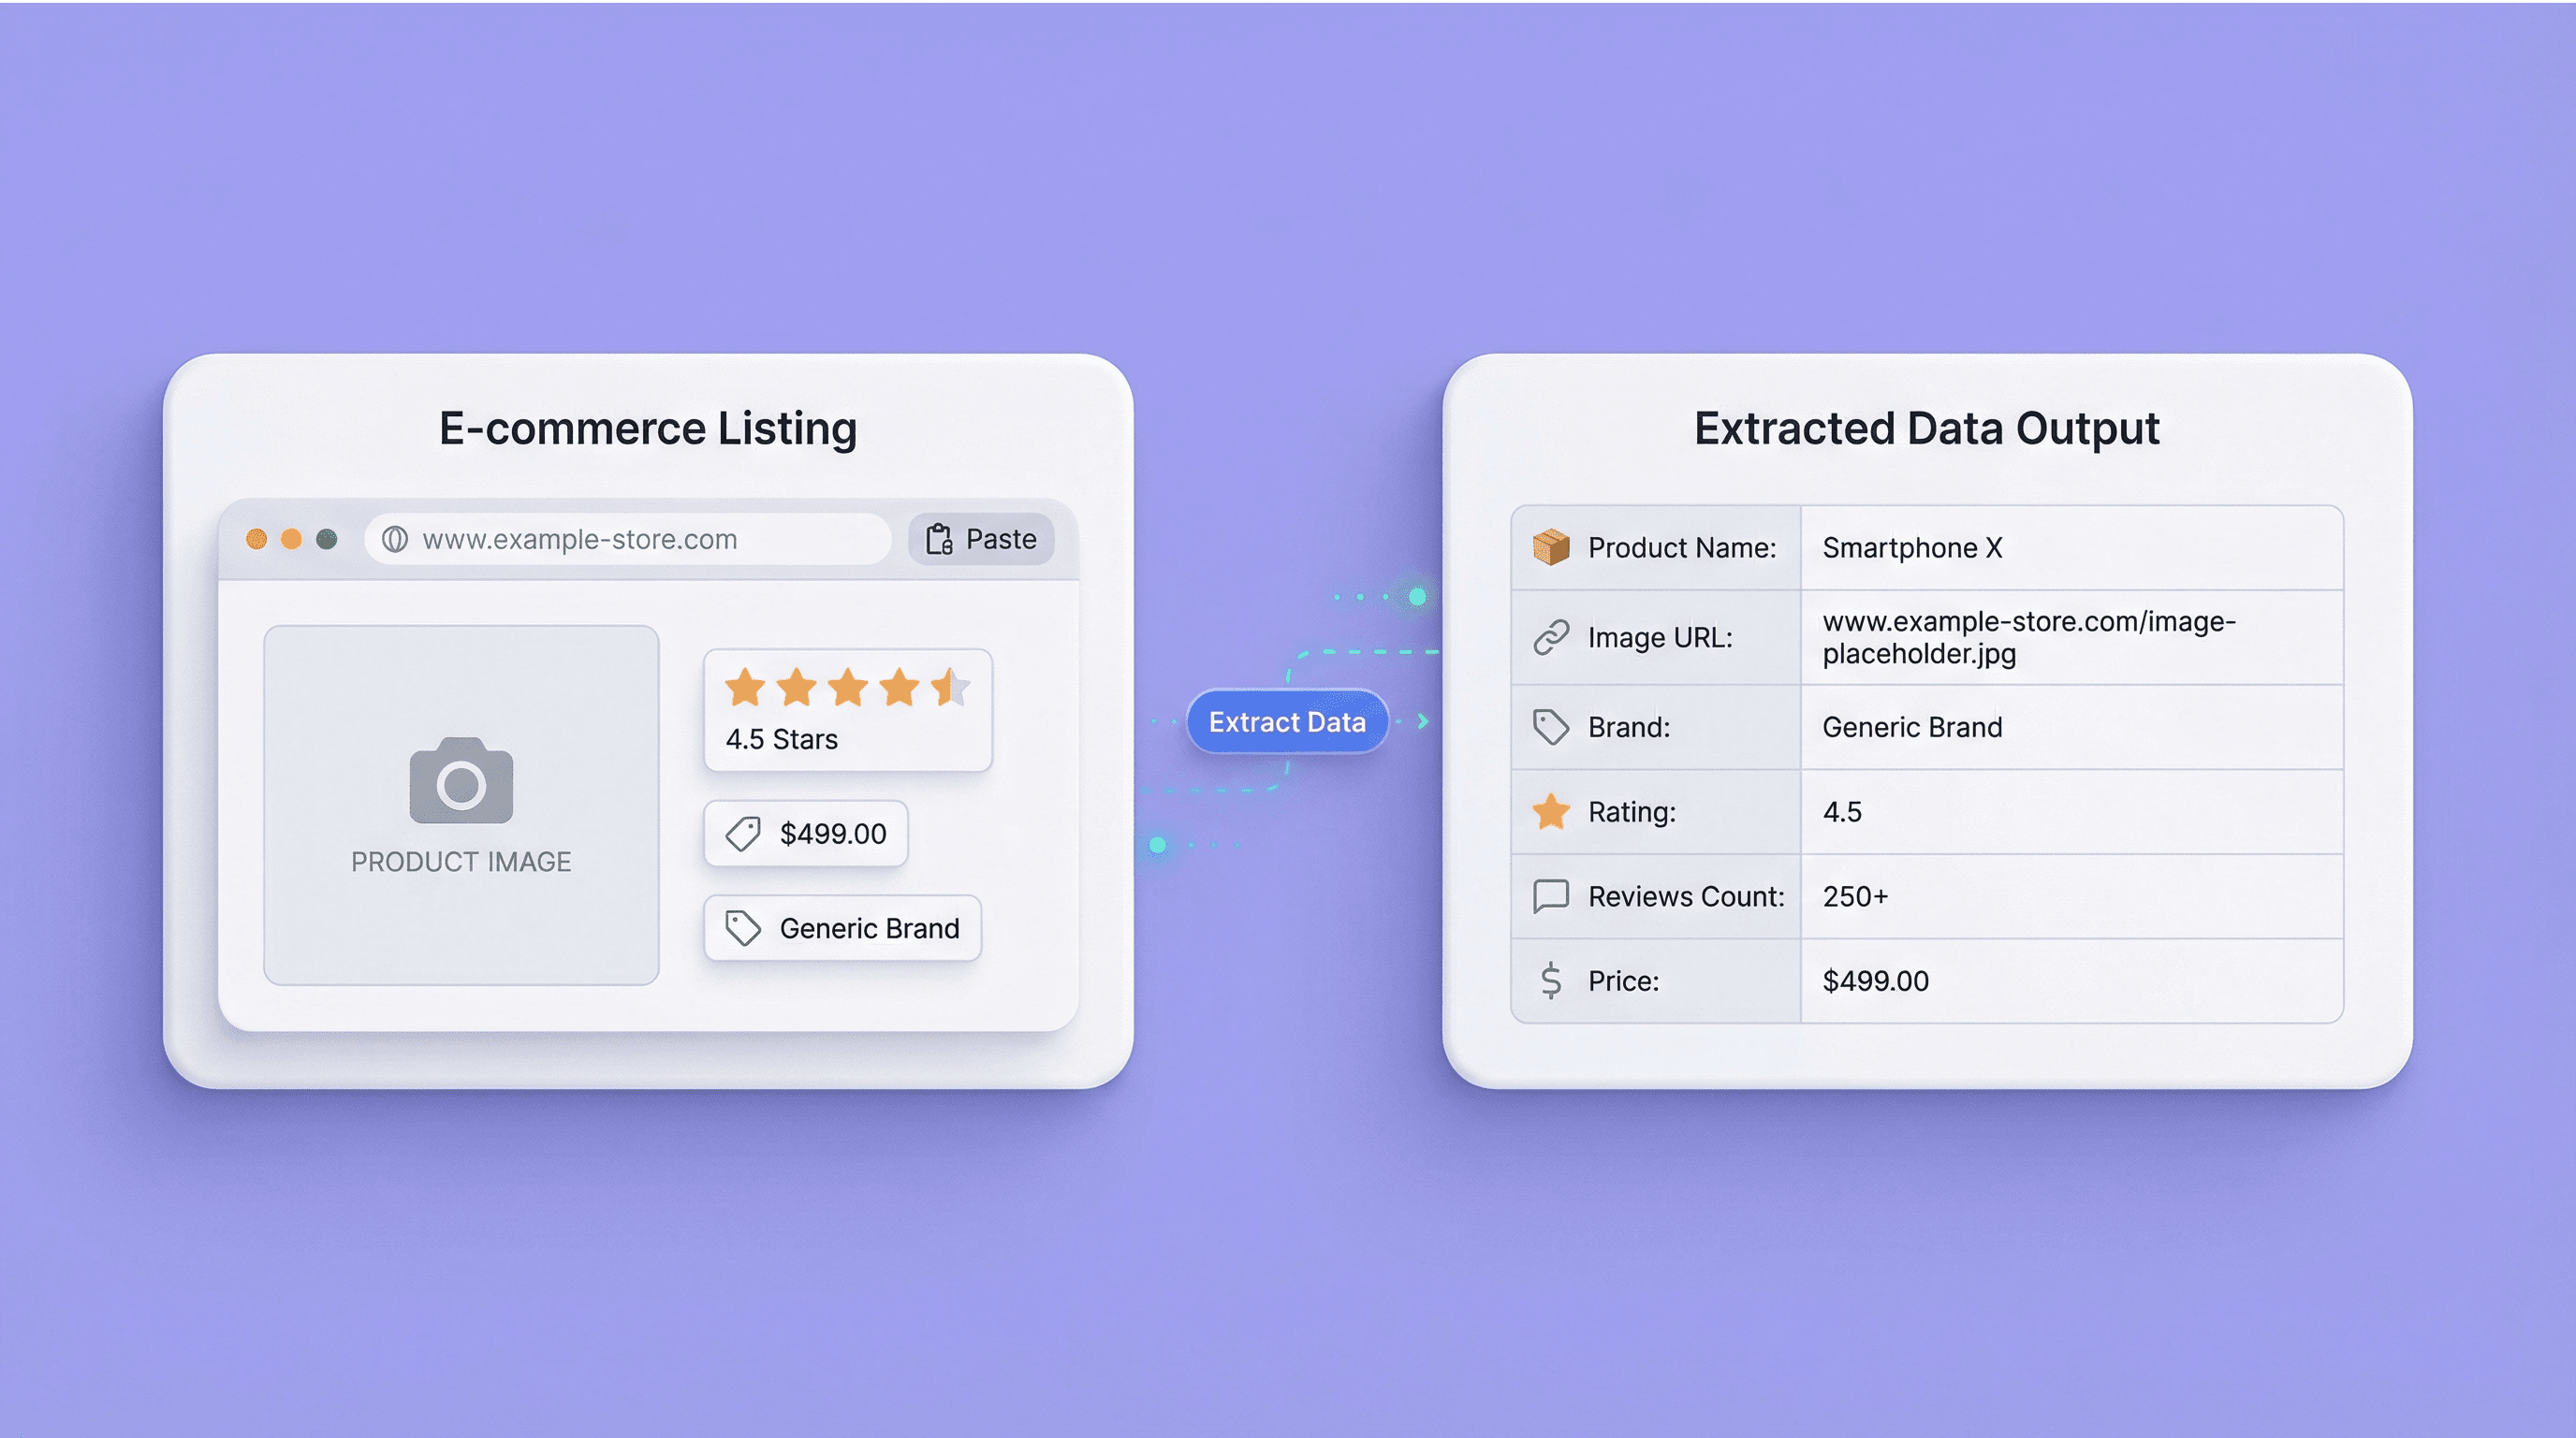2576x1438 pixels.
Task: Click the 250+ reviews count value
Action: tap(1855, 896)
